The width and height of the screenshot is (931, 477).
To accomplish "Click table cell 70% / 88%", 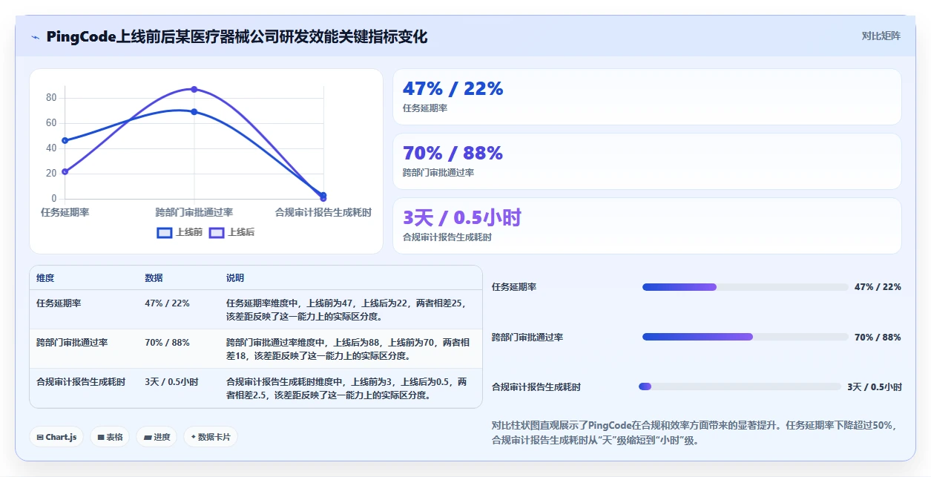I will point(167,343).
